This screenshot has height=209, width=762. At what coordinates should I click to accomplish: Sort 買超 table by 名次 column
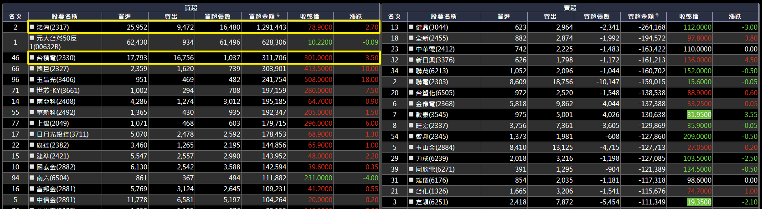[x=15, y=16]
